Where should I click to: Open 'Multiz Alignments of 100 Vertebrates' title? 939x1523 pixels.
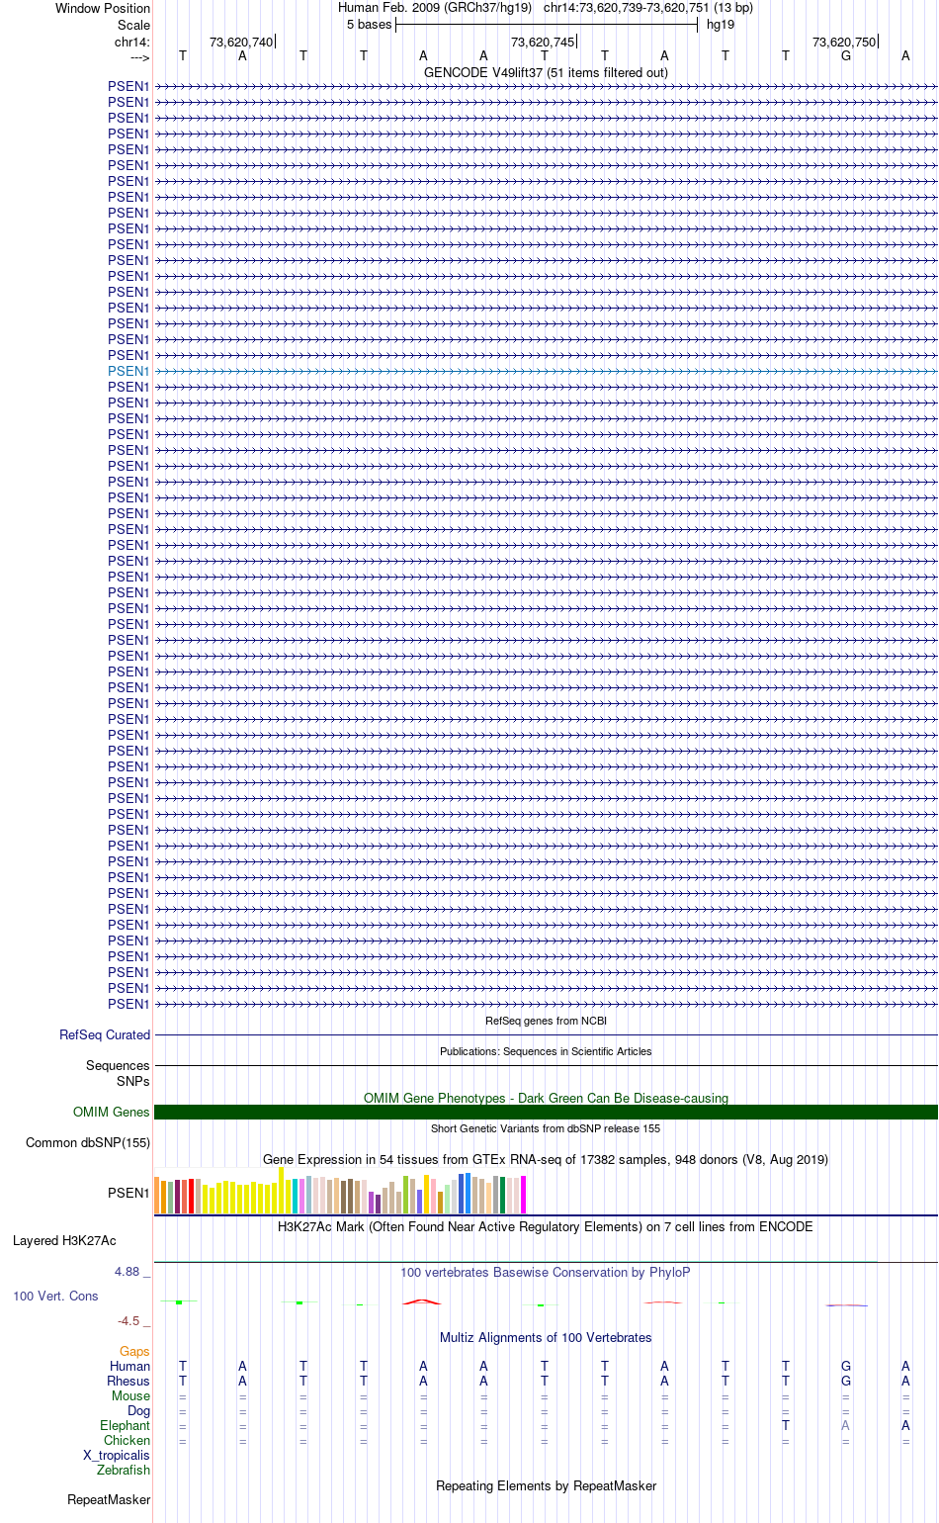(x=546, y=1337)
